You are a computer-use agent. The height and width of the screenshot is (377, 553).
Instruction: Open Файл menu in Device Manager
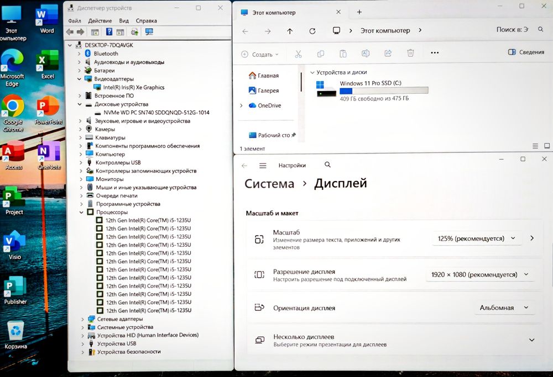coord(75,21)
